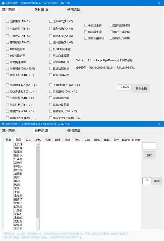The height and width of the screenshot is (241, 164).
Task: Go to the 头部 category tab
Action: pyautogui.click(x=87, y=140)
